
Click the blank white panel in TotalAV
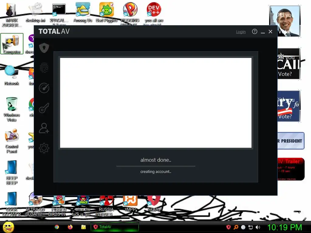pyautogui.click(x=156, y=103)
